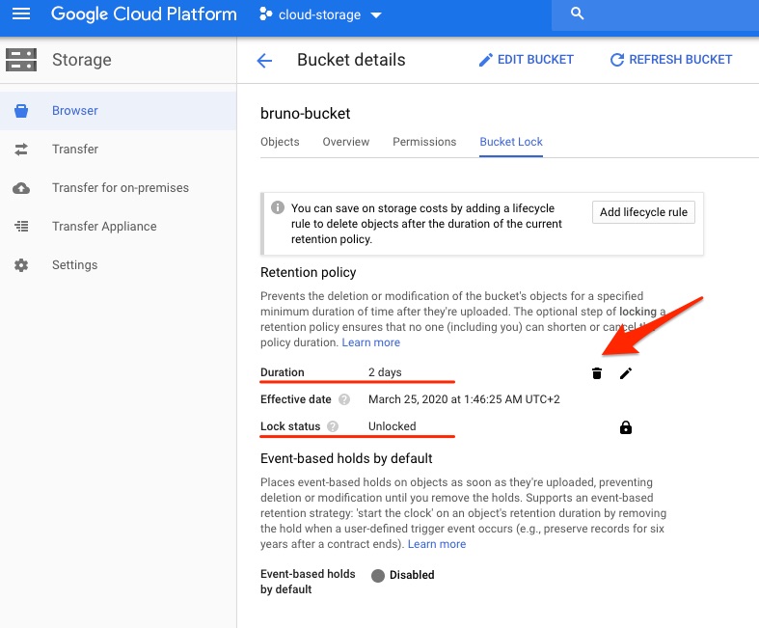The width and height of the screenshot is (759, 628).
Task: Click the back arrow beside Bucket details
Action: point(264,60)
